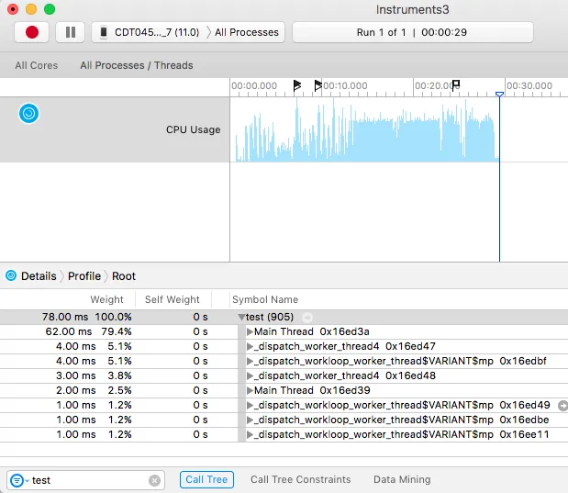Open the Call Tree options

click(206, 479)
